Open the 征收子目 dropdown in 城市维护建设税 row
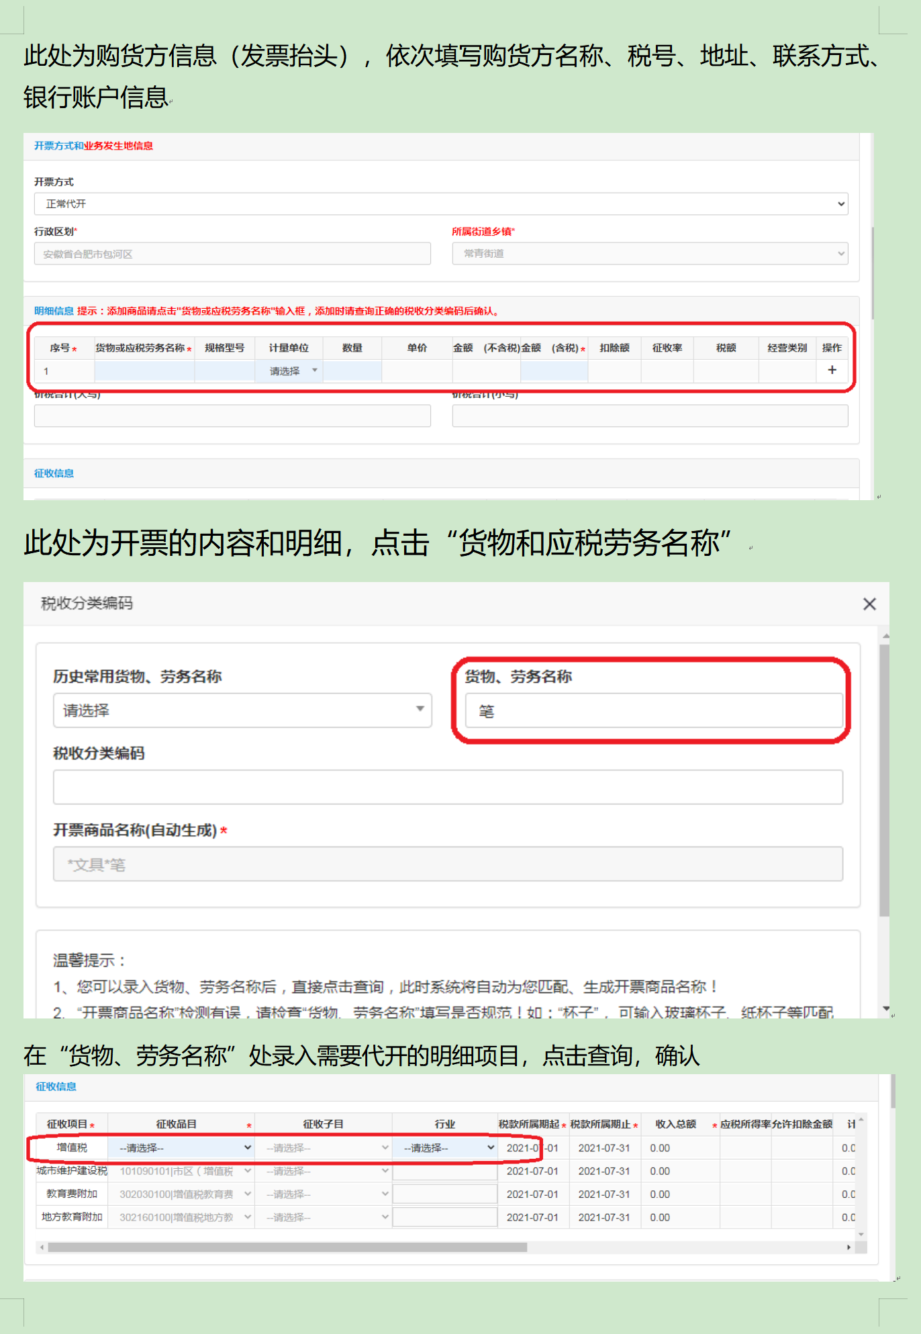The width and height of the screenshot is (921, 1334). point(324,1171)
